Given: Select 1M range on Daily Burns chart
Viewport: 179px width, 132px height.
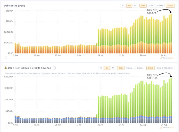Looking at the screenshot, I should 123,6.
